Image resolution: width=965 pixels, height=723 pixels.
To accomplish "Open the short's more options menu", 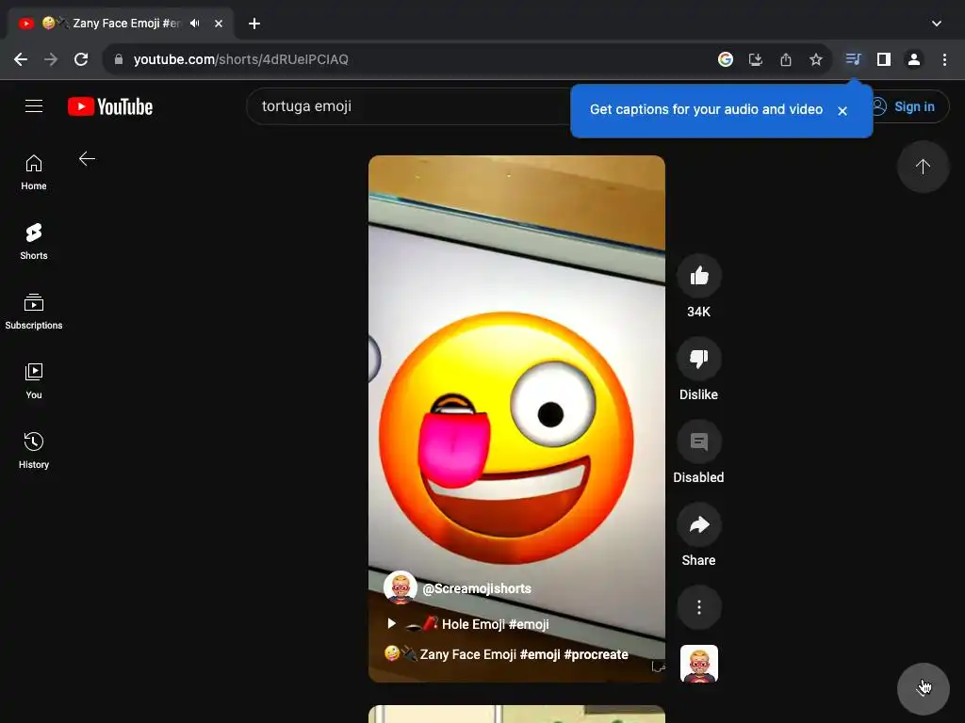I will click(699, 607).
